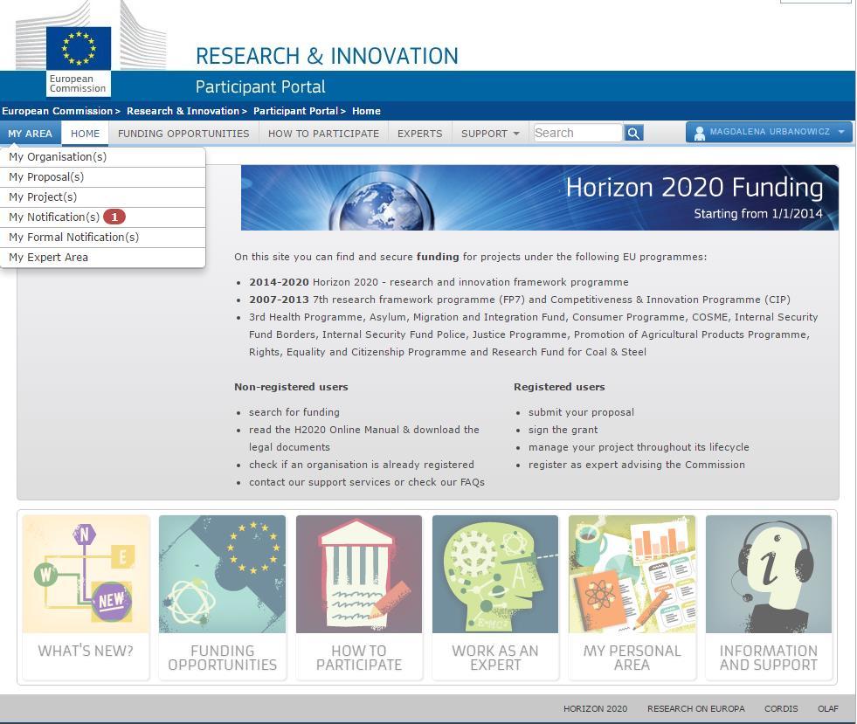Click the Home breadcrumb

(x=366, y=111)
